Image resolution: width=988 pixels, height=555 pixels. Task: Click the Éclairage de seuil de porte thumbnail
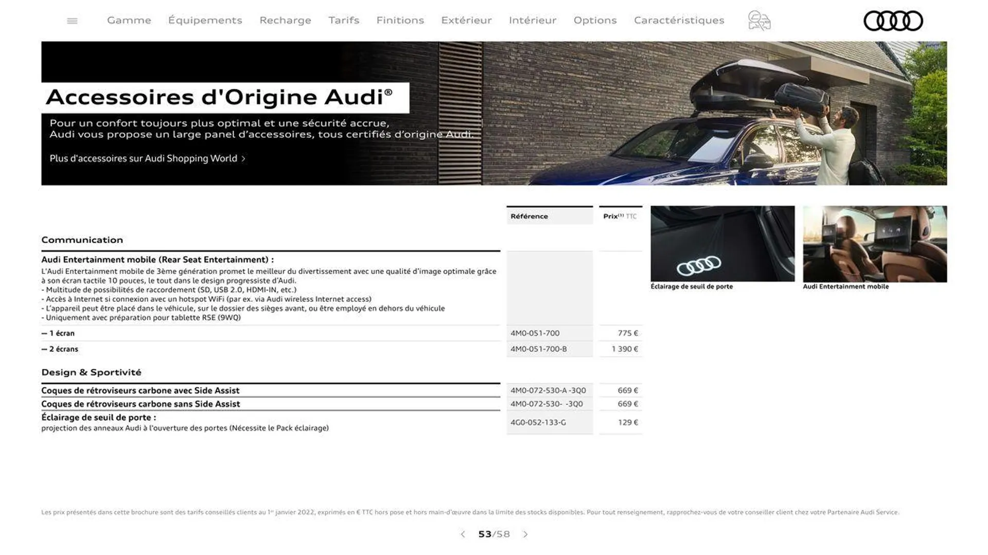click(x=722, y=244)
